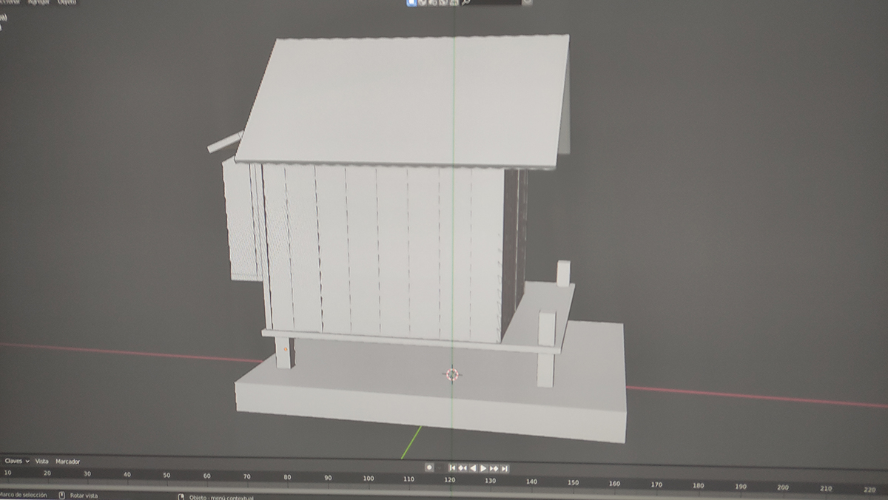This screenshot has width=888, height=500.
Task: Jump to the timeline start frame
Action: click(x=452, y=467)
